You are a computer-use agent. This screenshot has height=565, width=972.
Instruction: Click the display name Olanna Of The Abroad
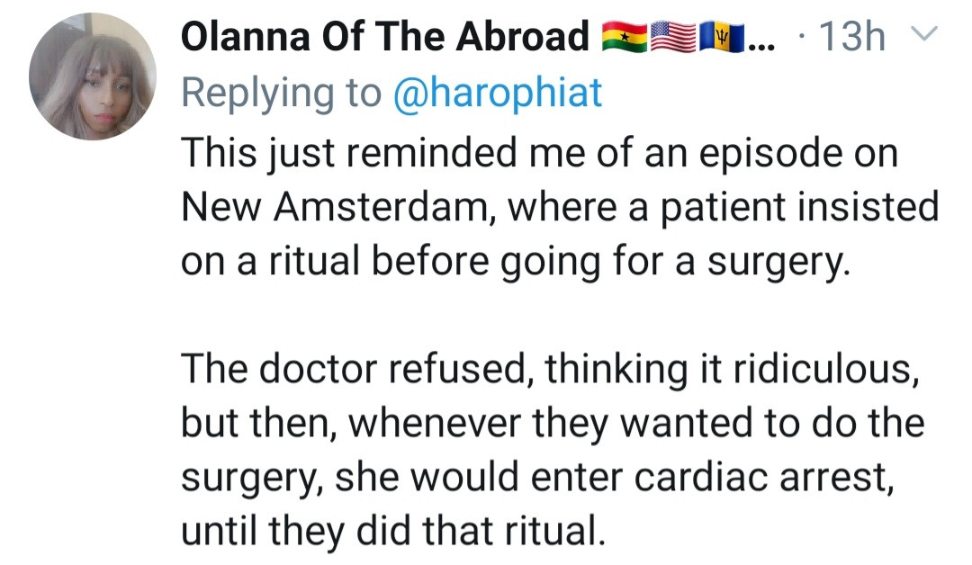(384, 36)
